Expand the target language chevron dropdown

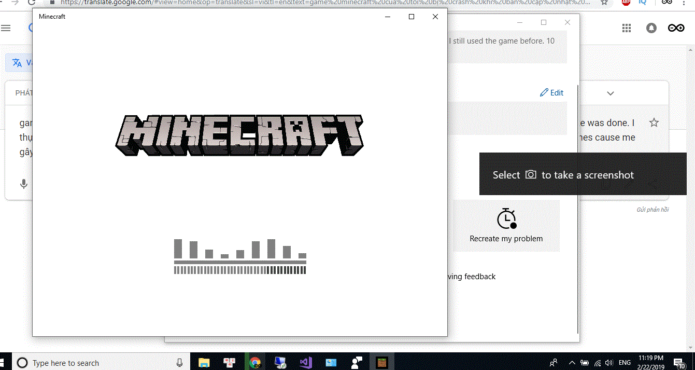click(611, 93)
